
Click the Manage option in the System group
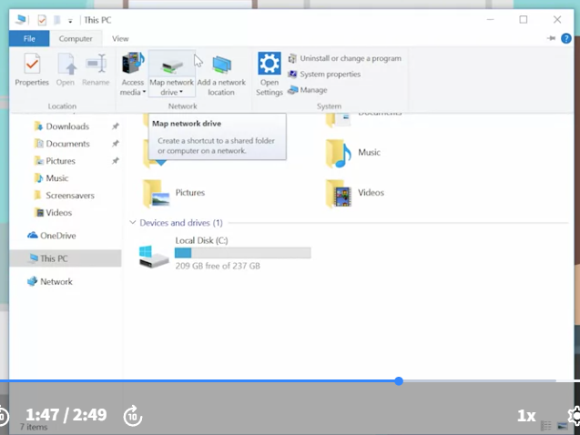(308, 90)
